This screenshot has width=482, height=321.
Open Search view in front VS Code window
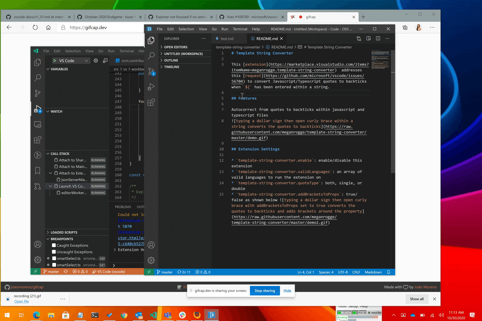(x=151, y=56)
